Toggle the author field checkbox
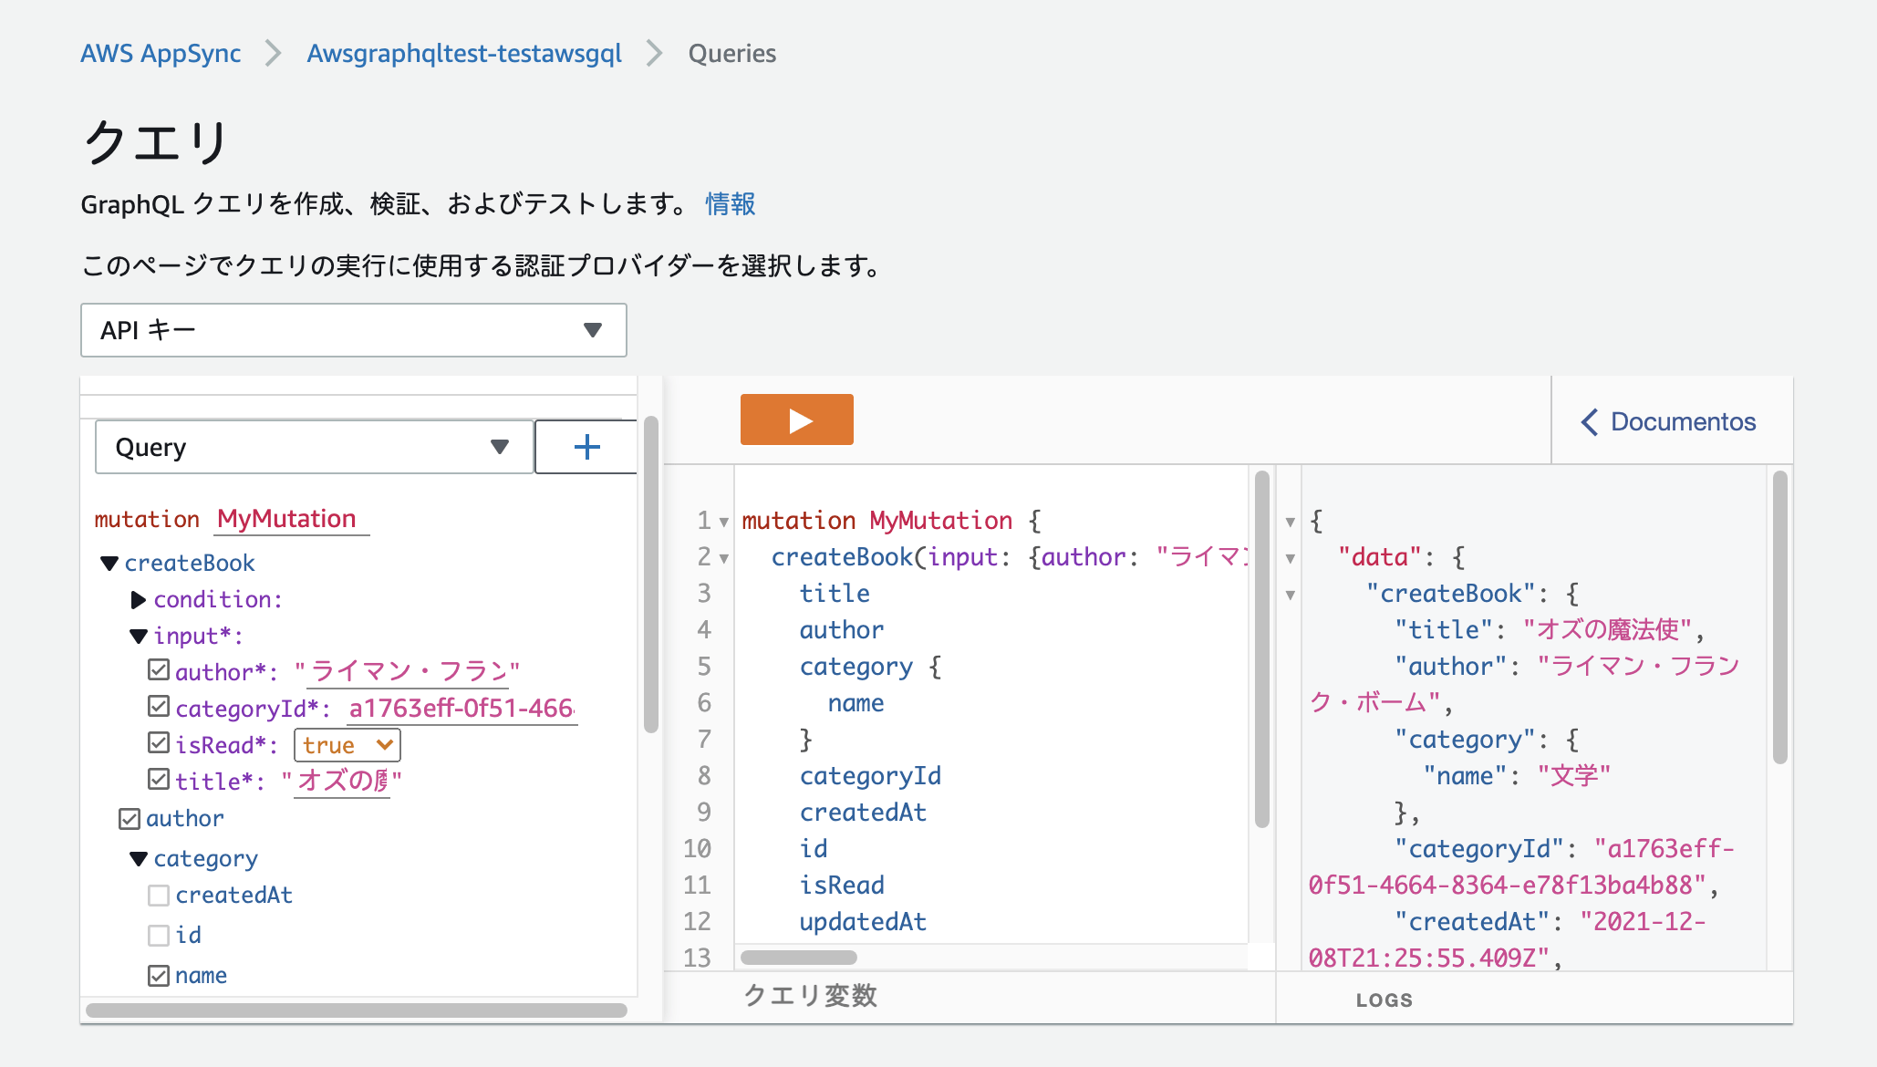The width and height of the screenshot is (1877, 1067). point(130,818)
